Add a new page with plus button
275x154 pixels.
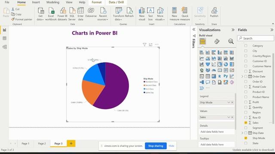coord(71,144)
